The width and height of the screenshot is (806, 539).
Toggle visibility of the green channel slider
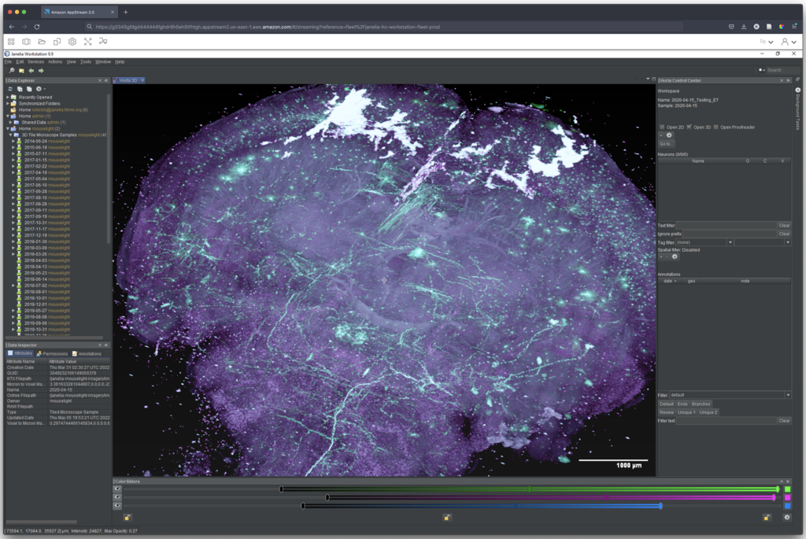click(118, 489)
